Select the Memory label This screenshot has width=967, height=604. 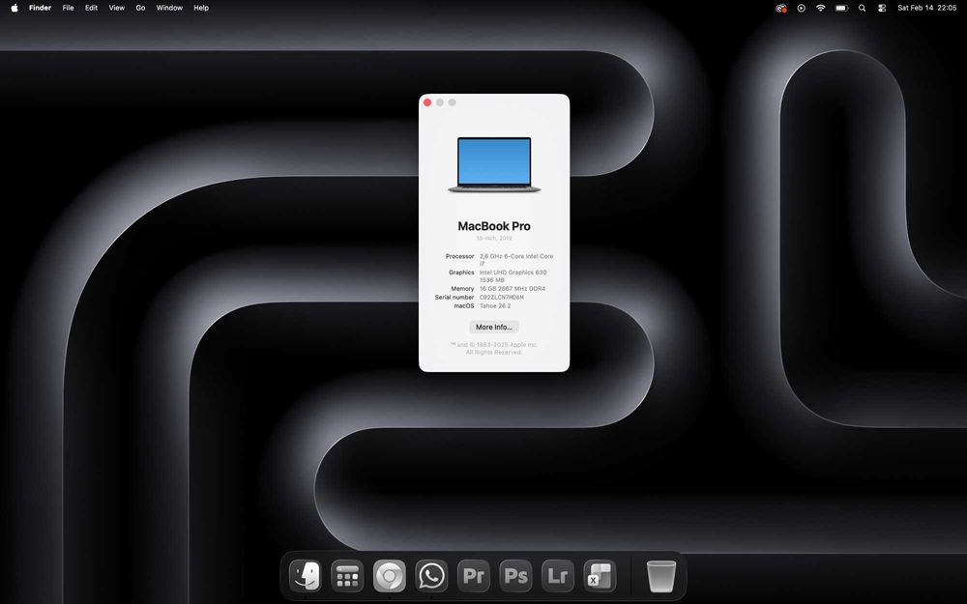(462, 288)
